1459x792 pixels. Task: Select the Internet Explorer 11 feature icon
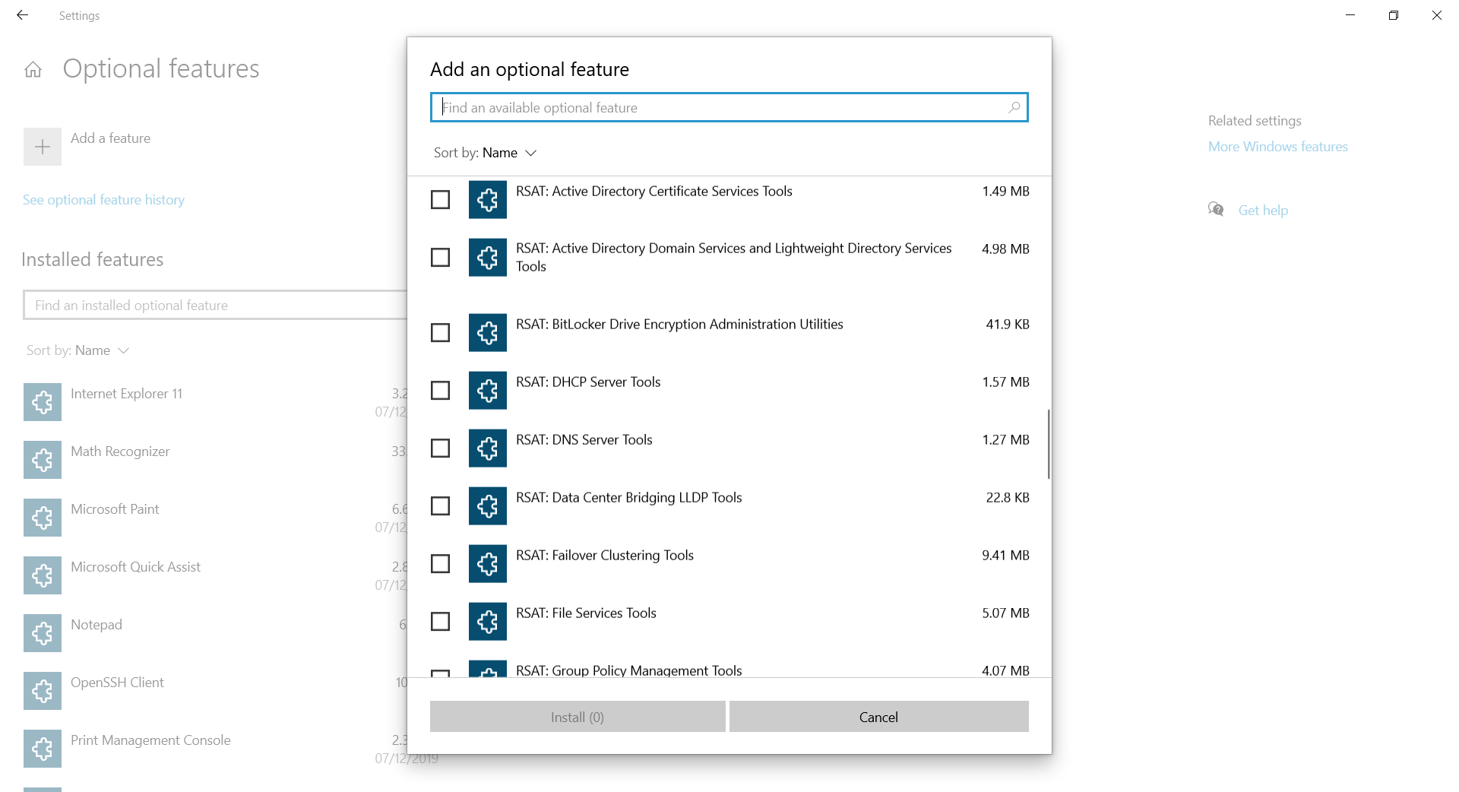tap(42, 401)
